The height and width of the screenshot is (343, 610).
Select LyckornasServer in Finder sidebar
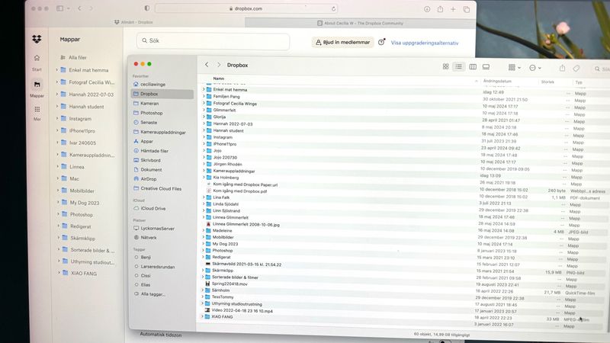click(x=157, y=228)
